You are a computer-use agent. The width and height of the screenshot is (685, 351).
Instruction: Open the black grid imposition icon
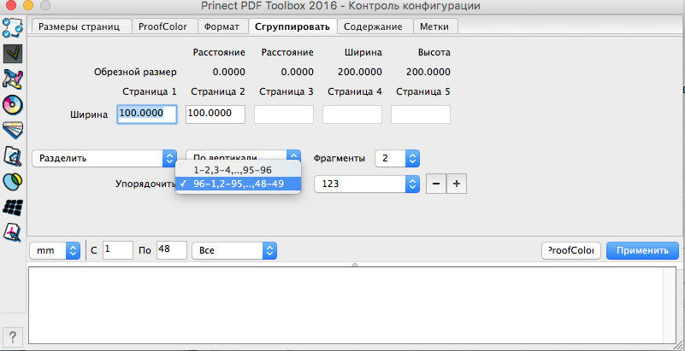[x=13, y=207]
